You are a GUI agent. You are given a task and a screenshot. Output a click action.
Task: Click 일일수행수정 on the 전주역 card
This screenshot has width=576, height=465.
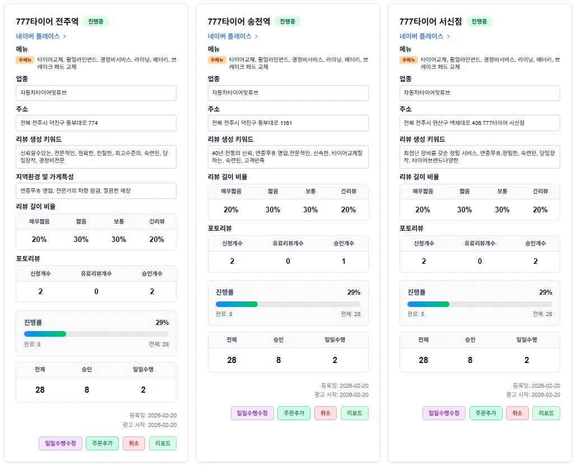[x=60, y=442]
